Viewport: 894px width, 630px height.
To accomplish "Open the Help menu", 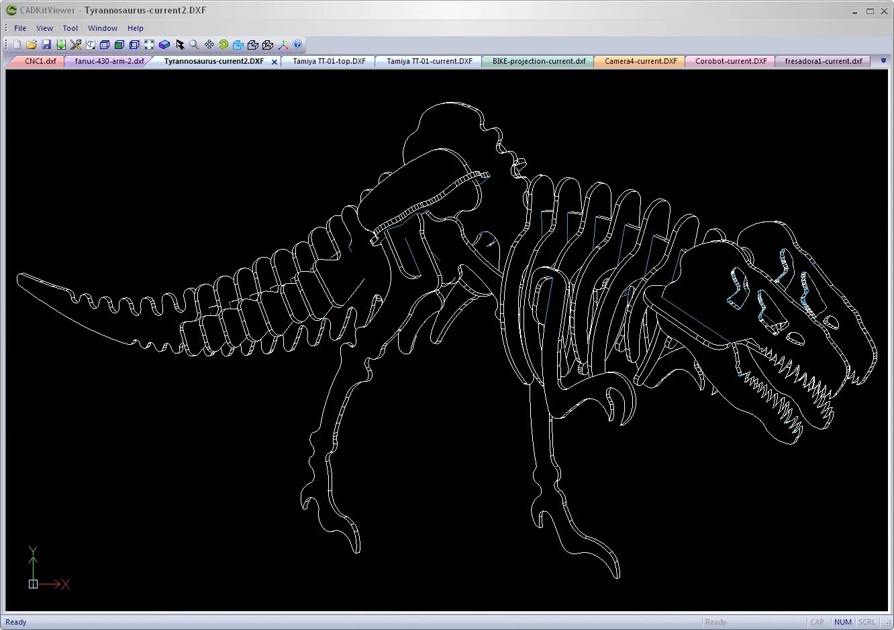I will point(136,28).
